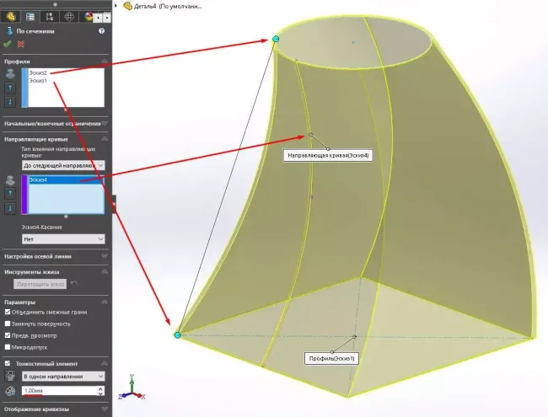The height and width of the screenshot is (417, 548).
Task: Confirm loft with the green checkmark
Action: tap(8, 44)
